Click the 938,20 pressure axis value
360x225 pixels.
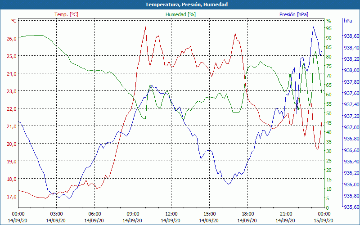click(x=351, y=59)
